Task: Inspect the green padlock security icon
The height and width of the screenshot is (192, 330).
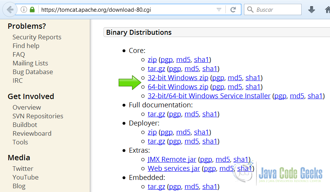Action: pos(32,9)
